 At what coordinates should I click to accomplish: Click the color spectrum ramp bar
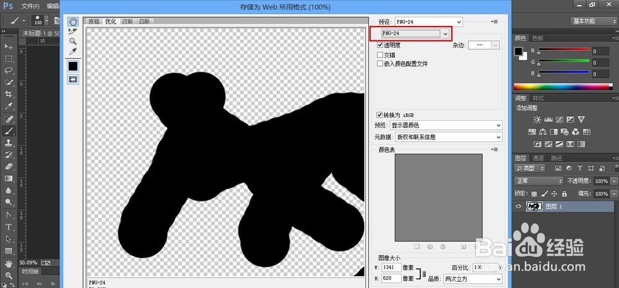[x=563, y=87]
